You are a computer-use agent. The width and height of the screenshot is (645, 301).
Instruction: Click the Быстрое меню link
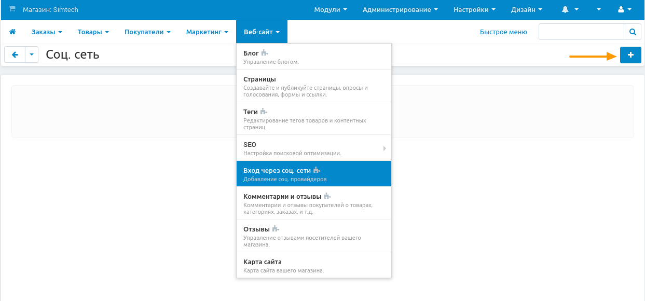[x=503, y=32]
